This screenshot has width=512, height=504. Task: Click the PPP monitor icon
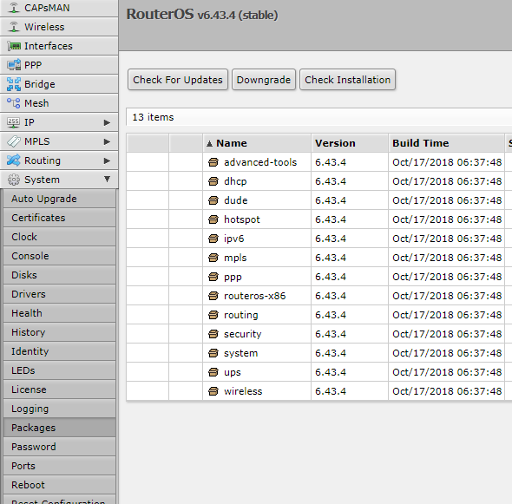[14, 65]
